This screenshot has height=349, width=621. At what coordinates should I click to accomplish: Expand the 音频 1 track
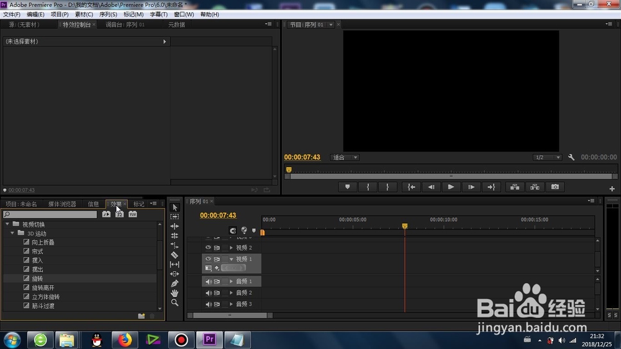tap(231, 281)
